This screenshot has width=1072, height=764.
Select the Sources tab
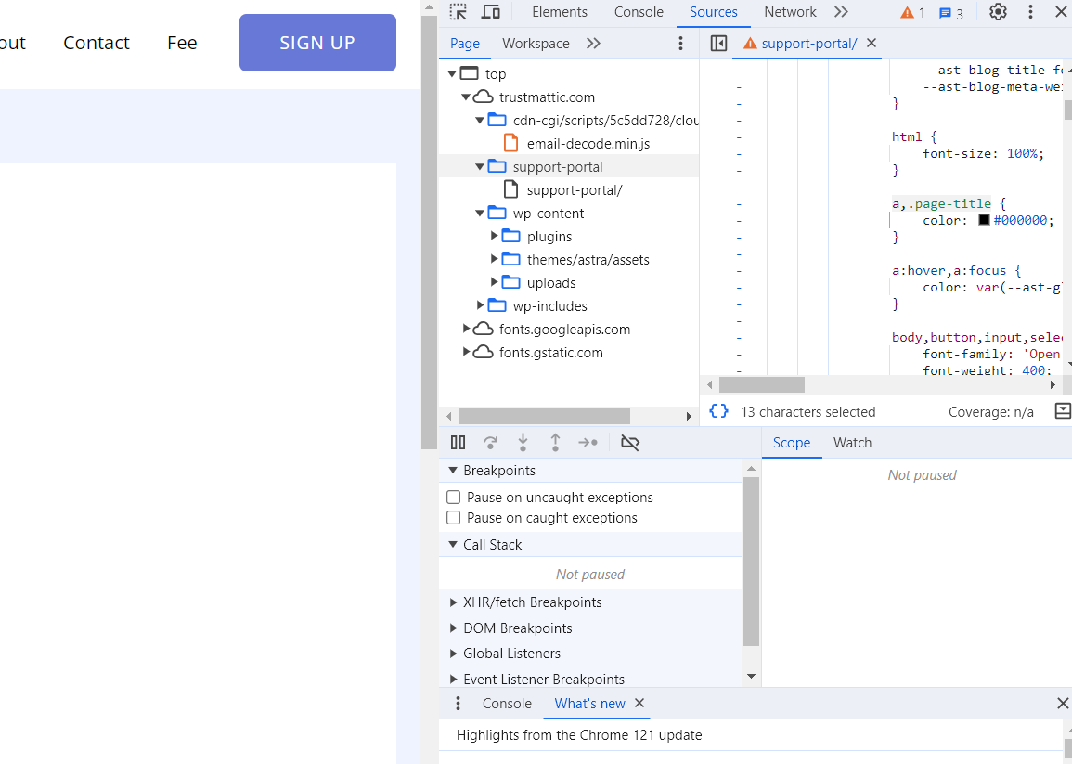point(713,12)
